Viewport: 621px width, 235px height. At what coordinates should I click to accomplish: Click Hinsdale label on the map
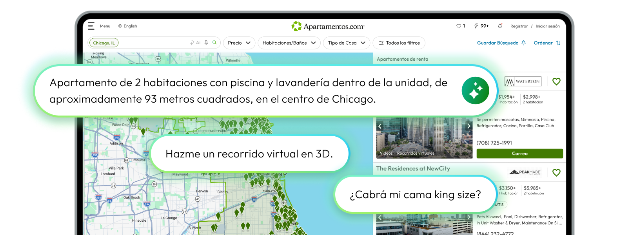point(139,220)
